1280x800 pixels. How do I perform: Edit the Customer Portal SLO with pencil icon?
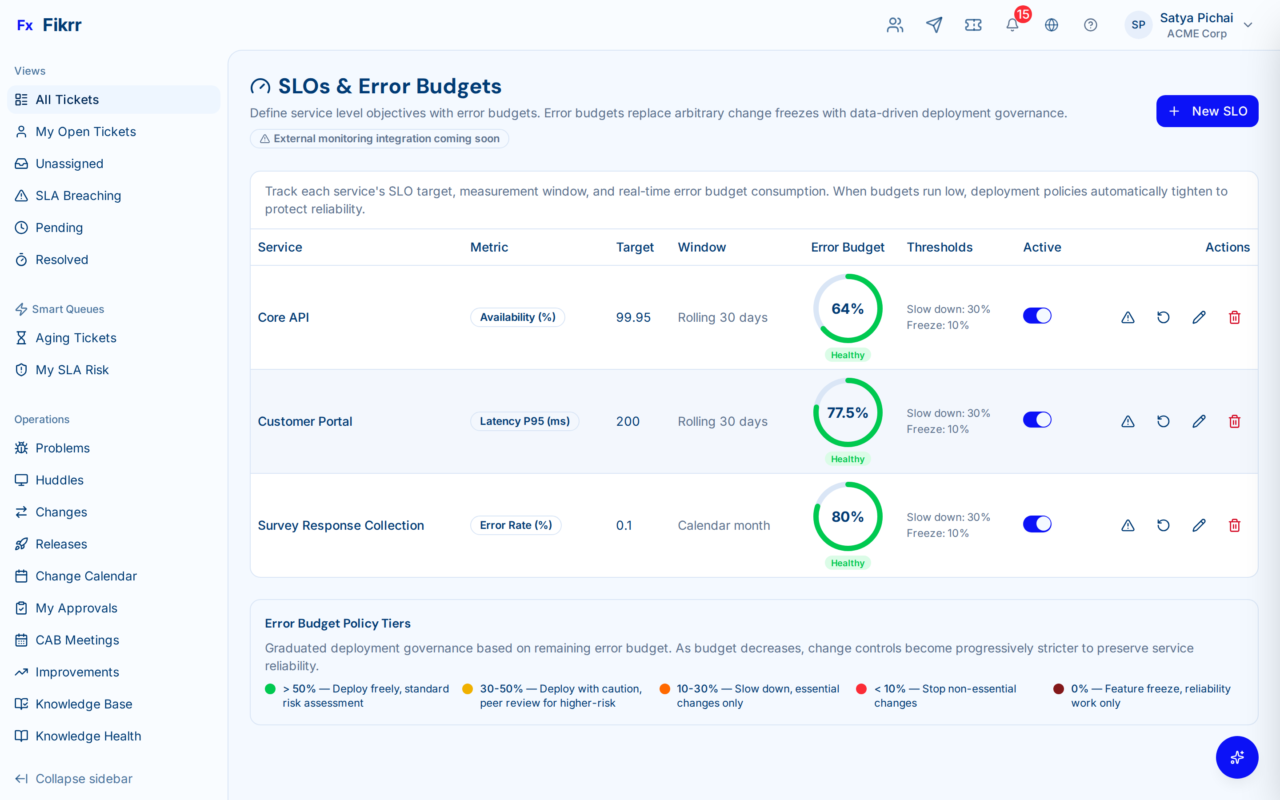pos(1199,421)
